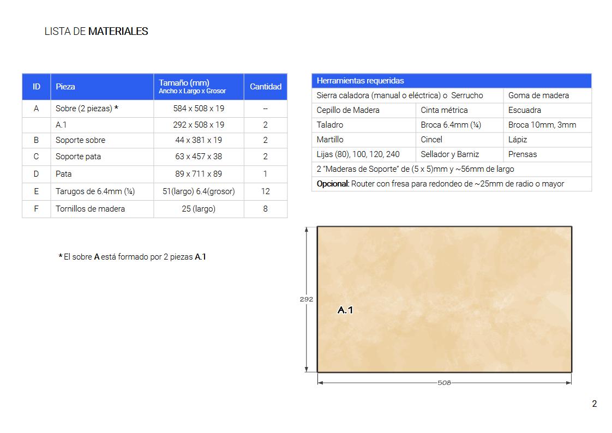Click the 'Pieza' column header
Image resolution: width=612 pixels, height=433 pixels.
[65, 87]
